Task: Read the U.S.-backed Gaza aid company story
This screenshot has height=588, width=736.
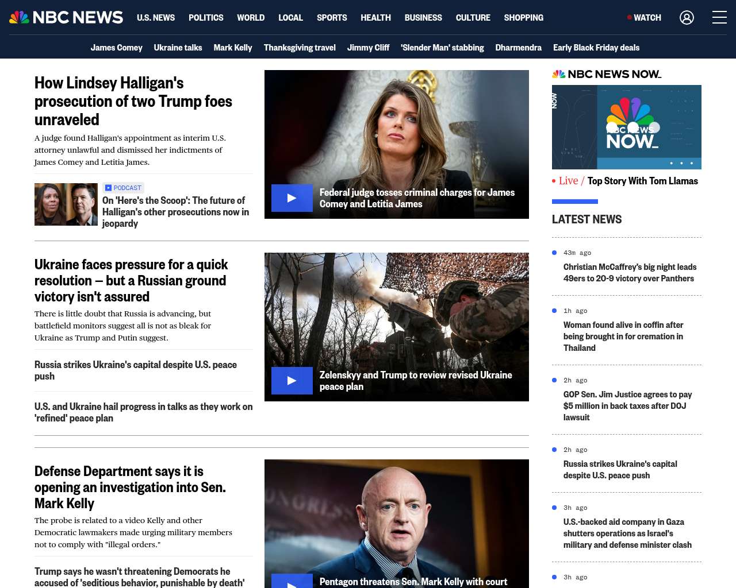Action: pos(627,533)
